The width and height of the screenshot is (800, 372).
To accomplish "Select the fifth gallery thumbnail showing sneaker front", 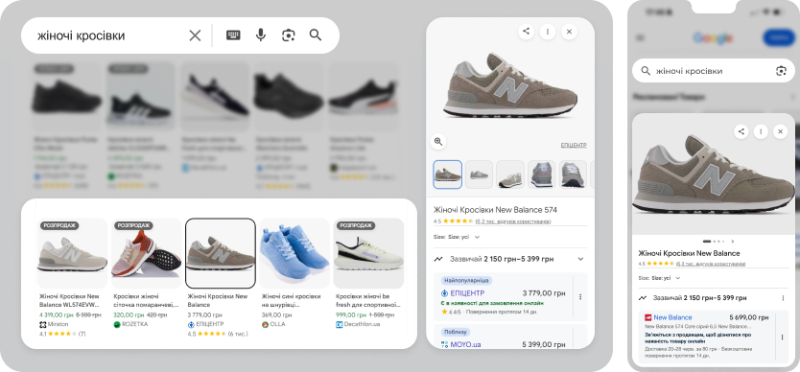I will [573, 174].
